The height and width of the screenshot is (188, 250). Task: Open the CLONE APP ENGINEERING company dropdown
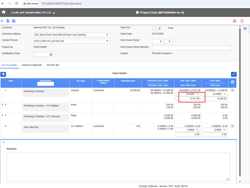[33, 12]
